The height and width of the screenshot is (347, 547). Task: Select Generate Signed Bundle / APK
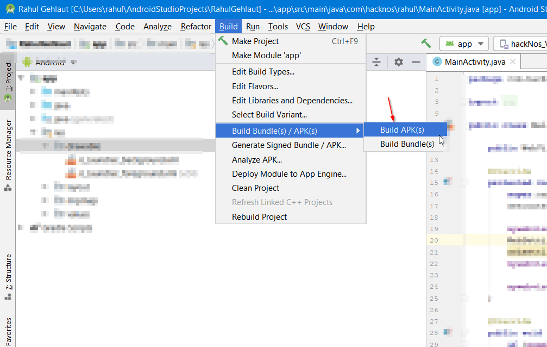point(291,145)
